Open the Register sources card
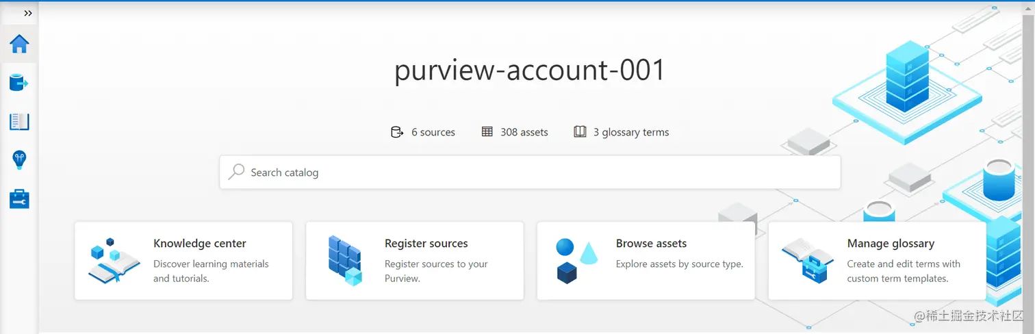 point(415,260)
